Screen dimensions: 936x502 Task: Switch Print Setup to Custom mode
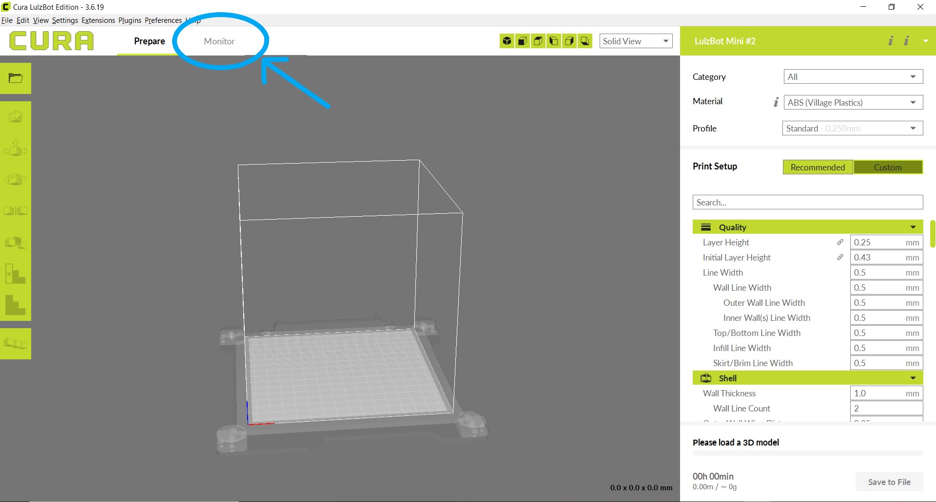tap(888, 167)
